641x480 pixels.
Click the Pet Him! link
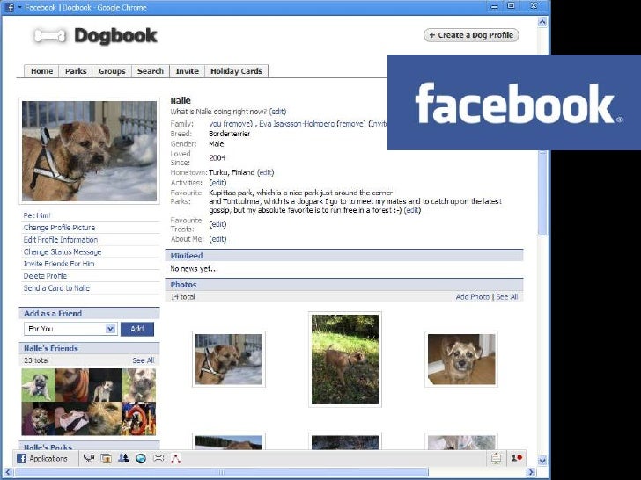[37, 215]
